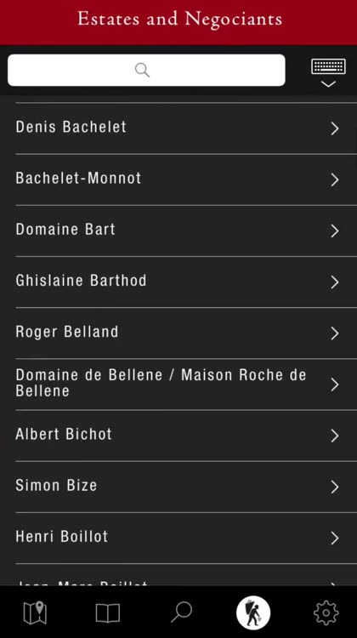Tap the chevron beside Denis Bachelet
The image size is (357, 638).
click(x=335, y=128)
